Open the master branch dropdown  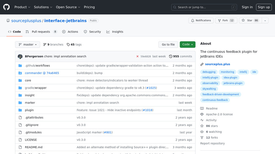pyautogui.click(x=27, y=45)
